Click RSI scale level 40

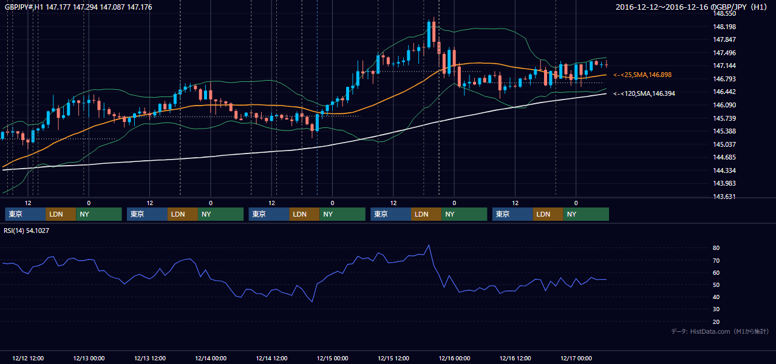tap(716, 297)
